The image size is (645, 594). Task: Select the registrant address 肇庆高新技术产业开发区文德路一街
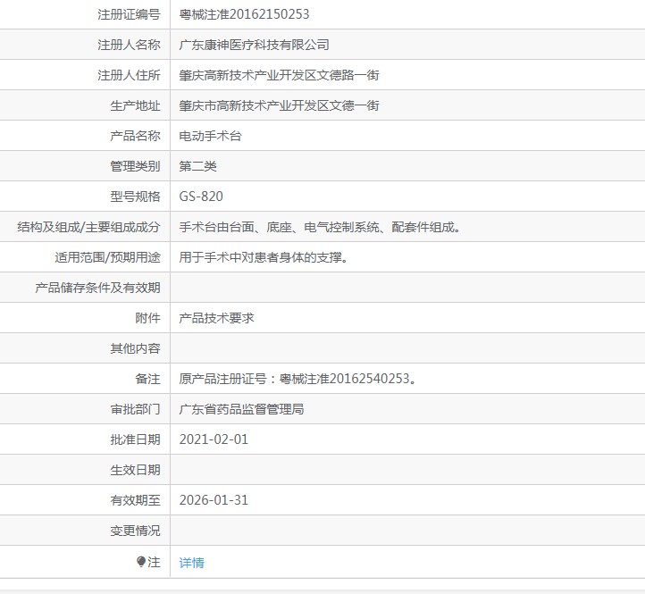pyautogui.click(x=279, y=75)
